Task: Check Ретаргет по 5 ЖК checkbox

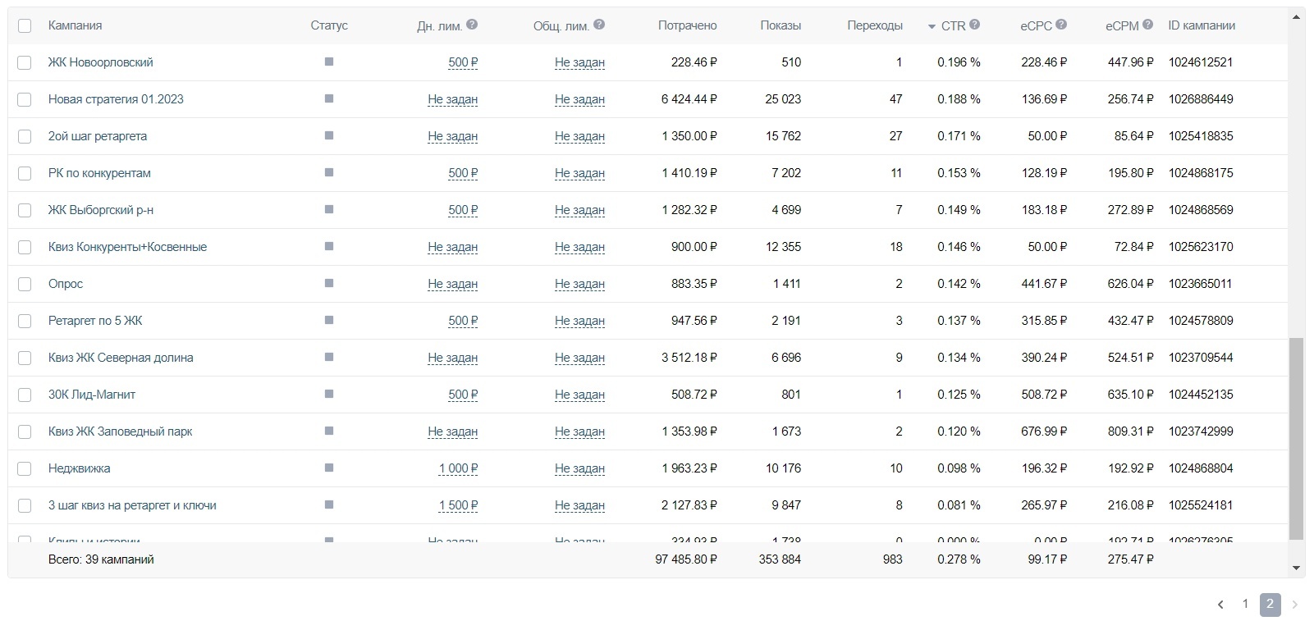Action: (25, 321)
